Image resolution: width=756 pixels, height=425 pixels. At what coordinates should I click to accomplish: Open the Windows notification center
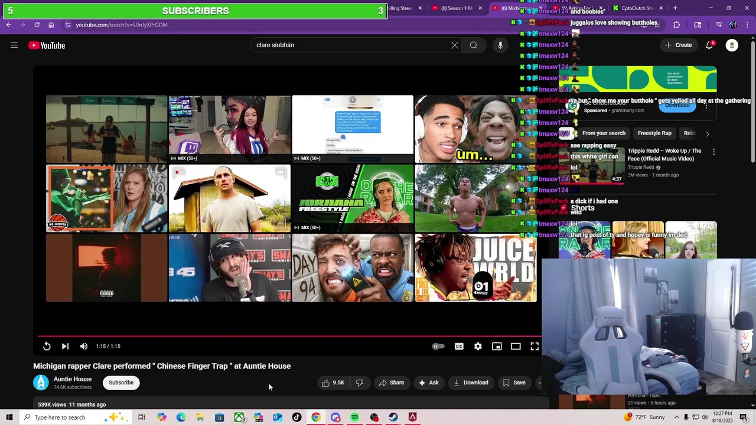[744, 417]
